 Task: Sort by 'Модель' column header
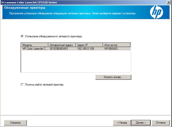tap(35, 45)
